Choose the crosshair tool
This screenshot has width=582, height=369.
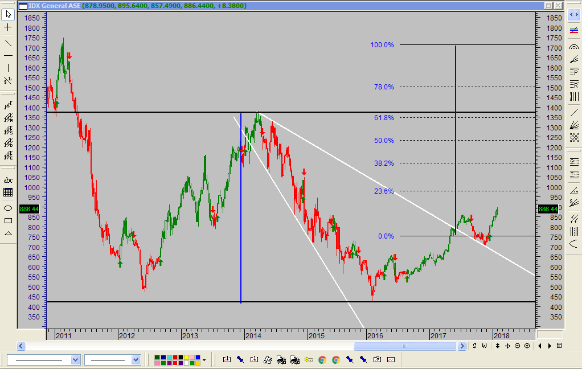[8, 27]
